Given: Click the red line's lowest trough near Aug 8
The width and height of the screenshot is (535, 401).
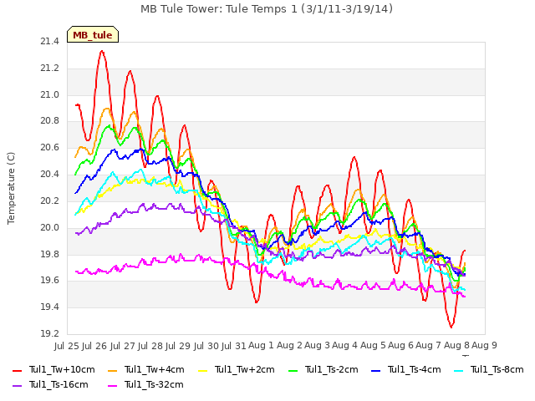Looking at the screenshot, I should (x=451, y=327).
